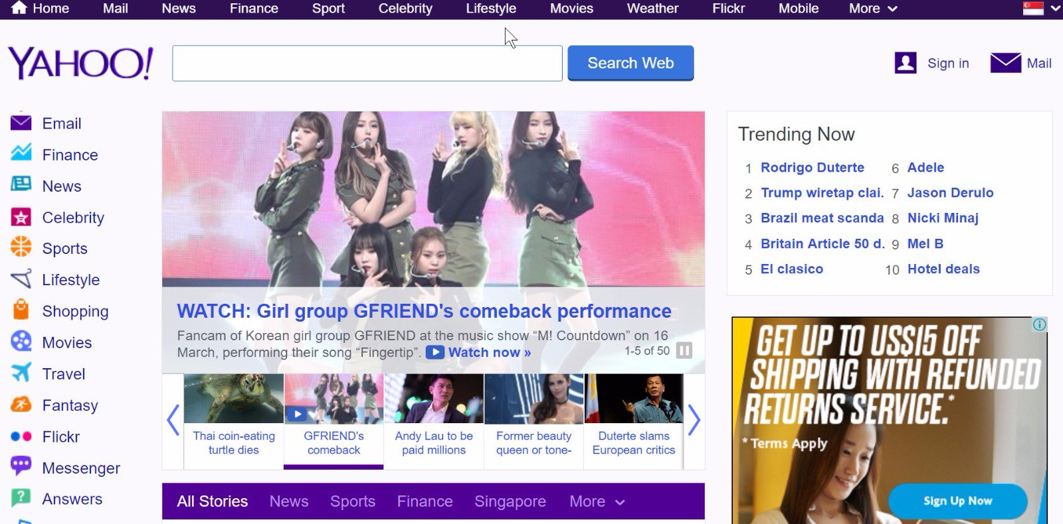Screen dimensions: 1063x524
Task: Open Movies in the top navigation bar
Action: [x=571, y=9]
